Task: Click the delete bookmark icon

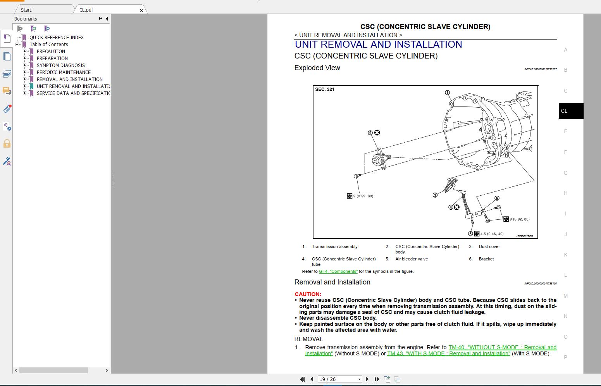Action: click(20, 29)
